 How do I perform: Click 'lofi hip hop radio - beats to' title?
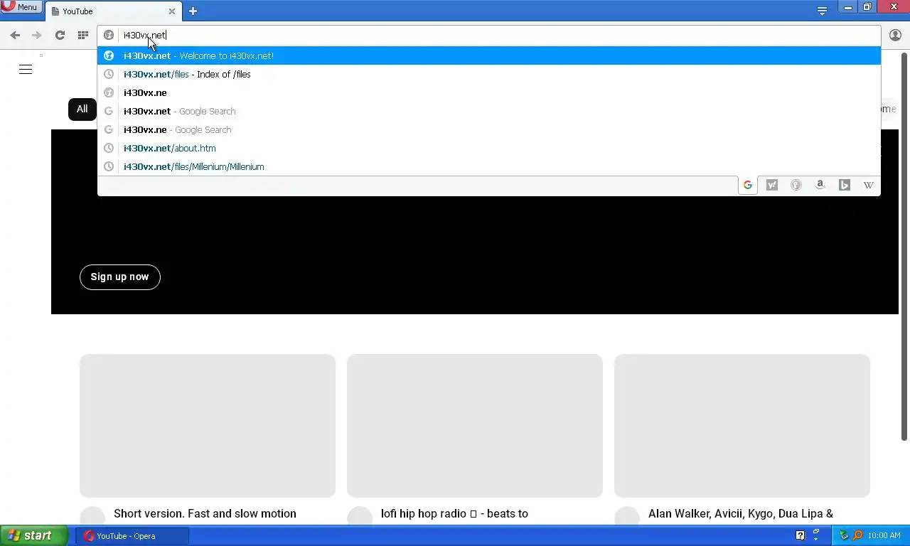(x=454, y=513)
